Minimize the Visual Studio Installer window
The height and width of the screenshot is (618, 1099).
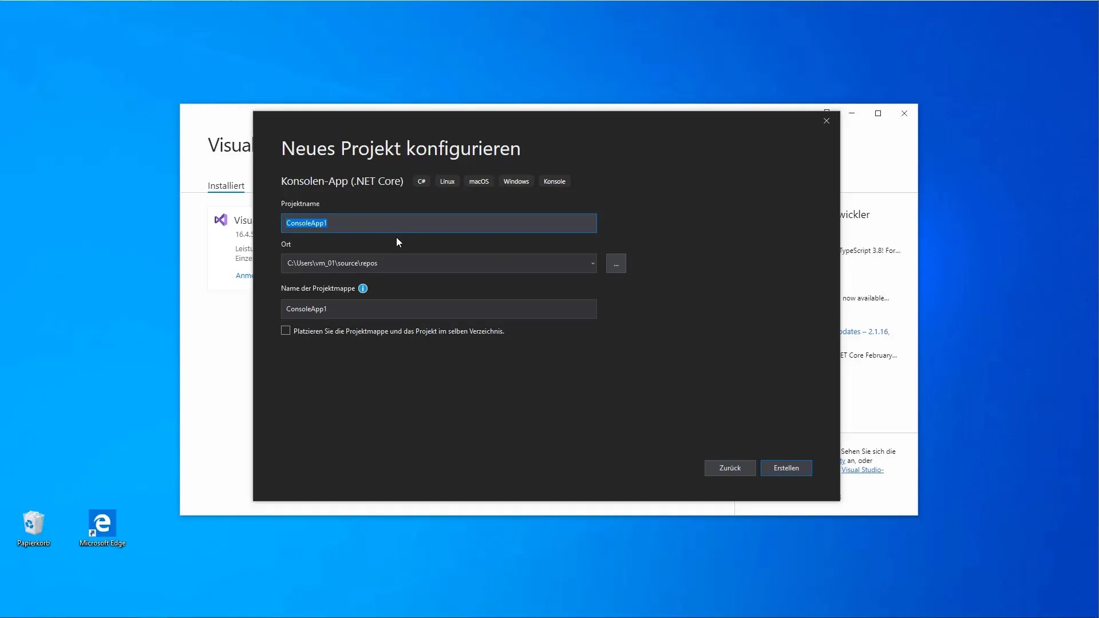tap(852, 113)
